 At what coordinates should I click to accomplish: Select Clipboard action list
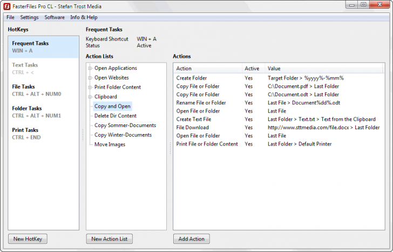click(105, 97)
